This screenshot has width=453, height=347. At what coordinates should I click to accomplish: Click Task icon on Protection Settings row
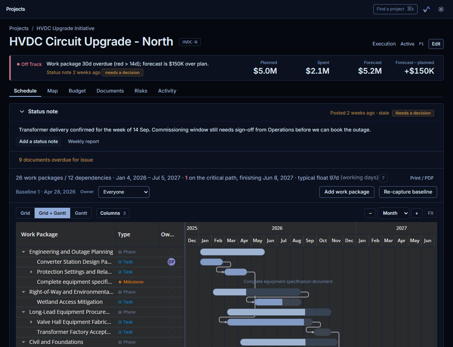tap(120, 272)
